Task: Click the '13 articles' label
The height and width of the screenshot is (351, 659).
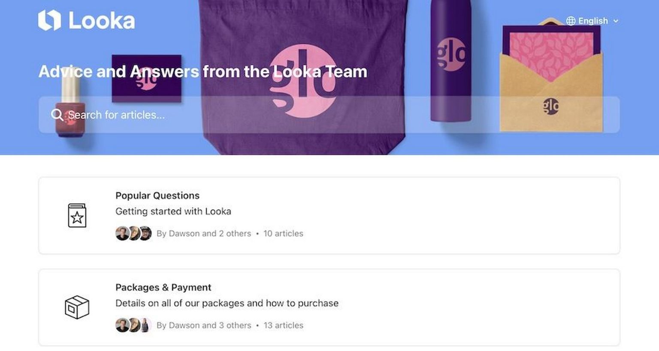Action: 284,325
